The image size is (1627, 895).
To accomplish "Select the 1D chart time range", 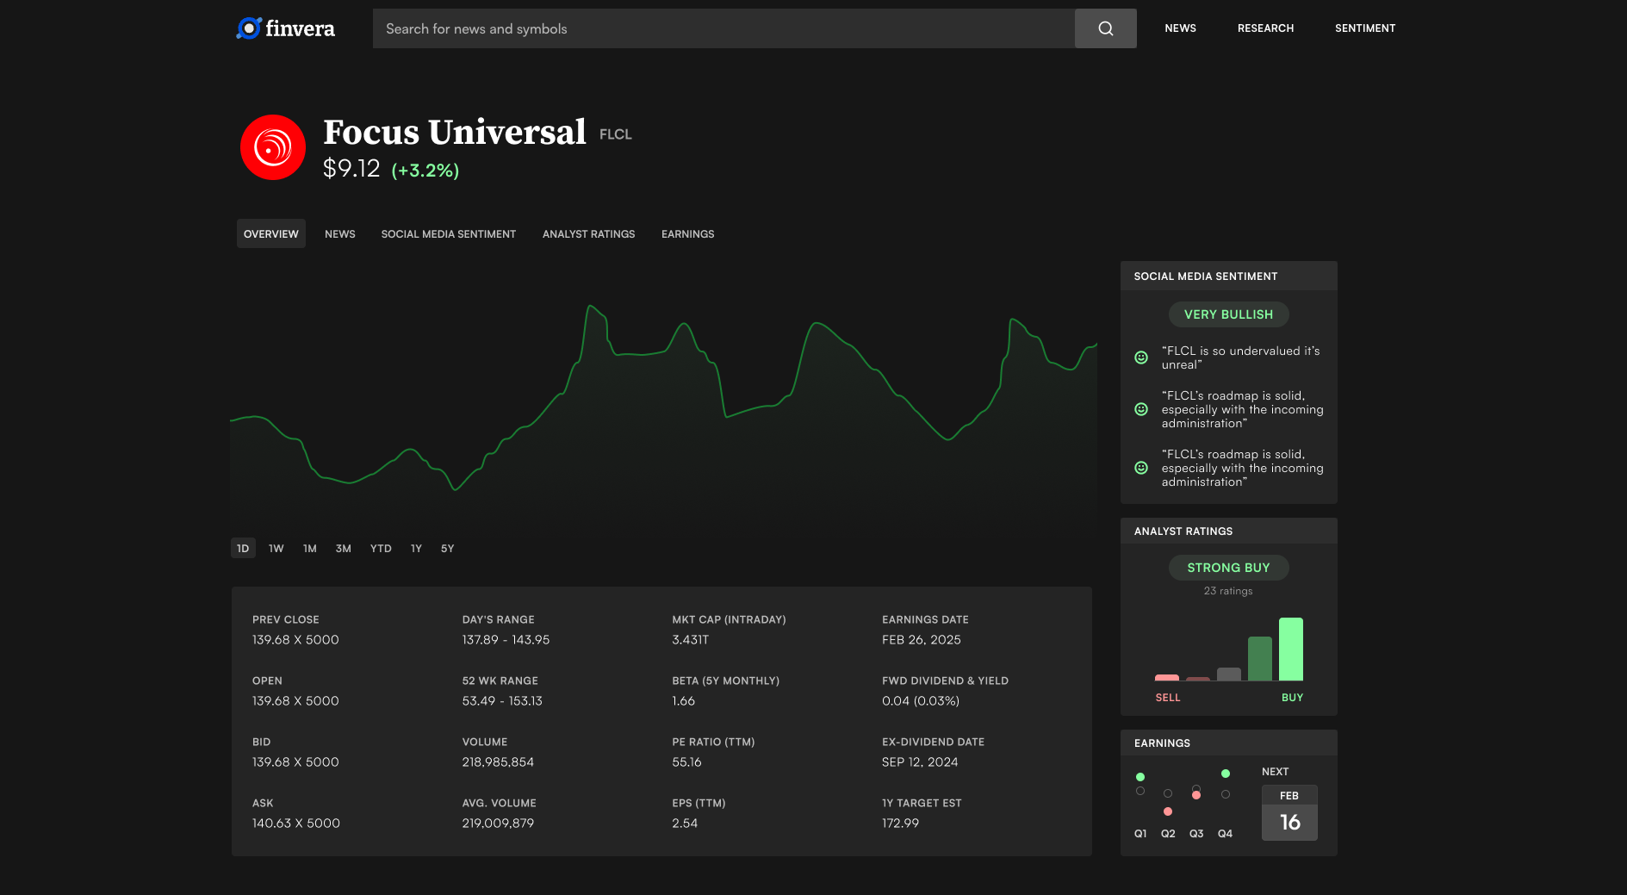I will (x=243, y=549).
